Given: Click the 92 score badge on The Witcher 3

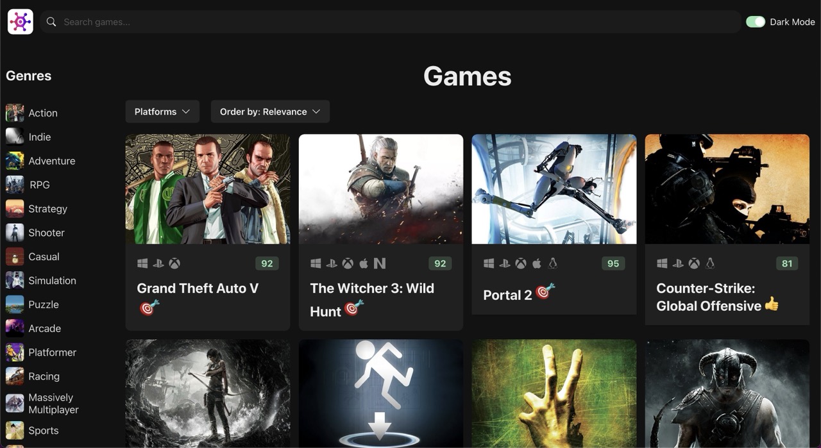Looking at the screenshot, I should pyautogui.click(x=440, y=263).
